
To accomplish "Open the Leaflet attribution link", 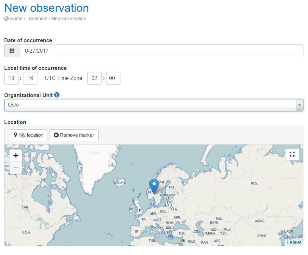I will point(294,242).
